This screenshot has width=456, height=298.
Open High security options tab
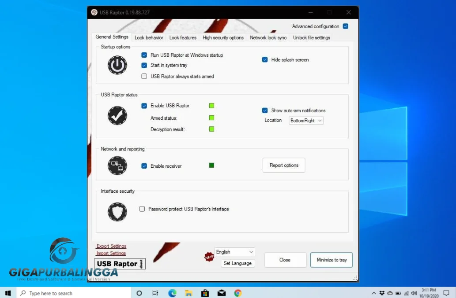click(x=223, y=38)
